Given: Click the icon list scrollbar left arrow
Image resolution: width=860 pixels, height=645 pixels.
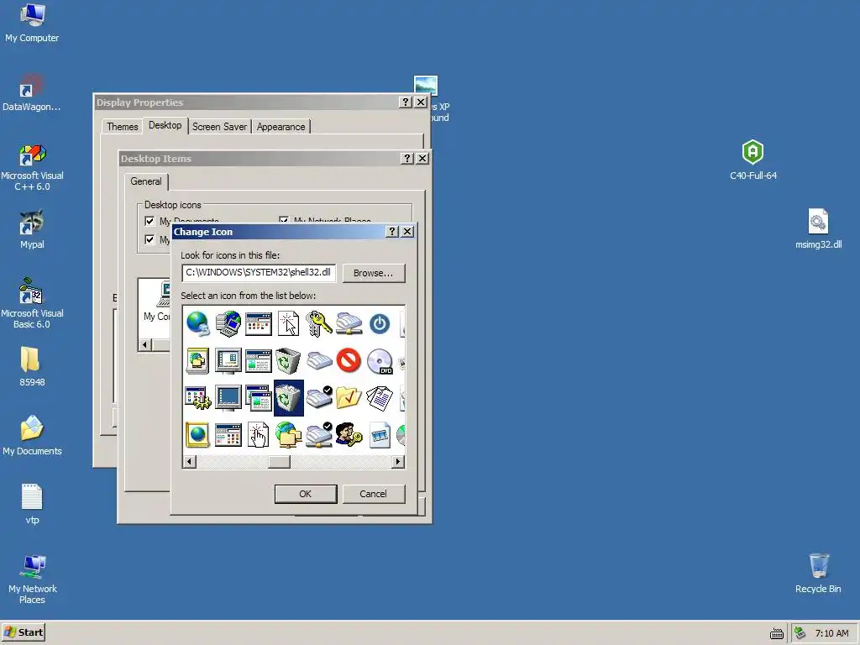Looking at the screenshot, I should pos(189,462).
